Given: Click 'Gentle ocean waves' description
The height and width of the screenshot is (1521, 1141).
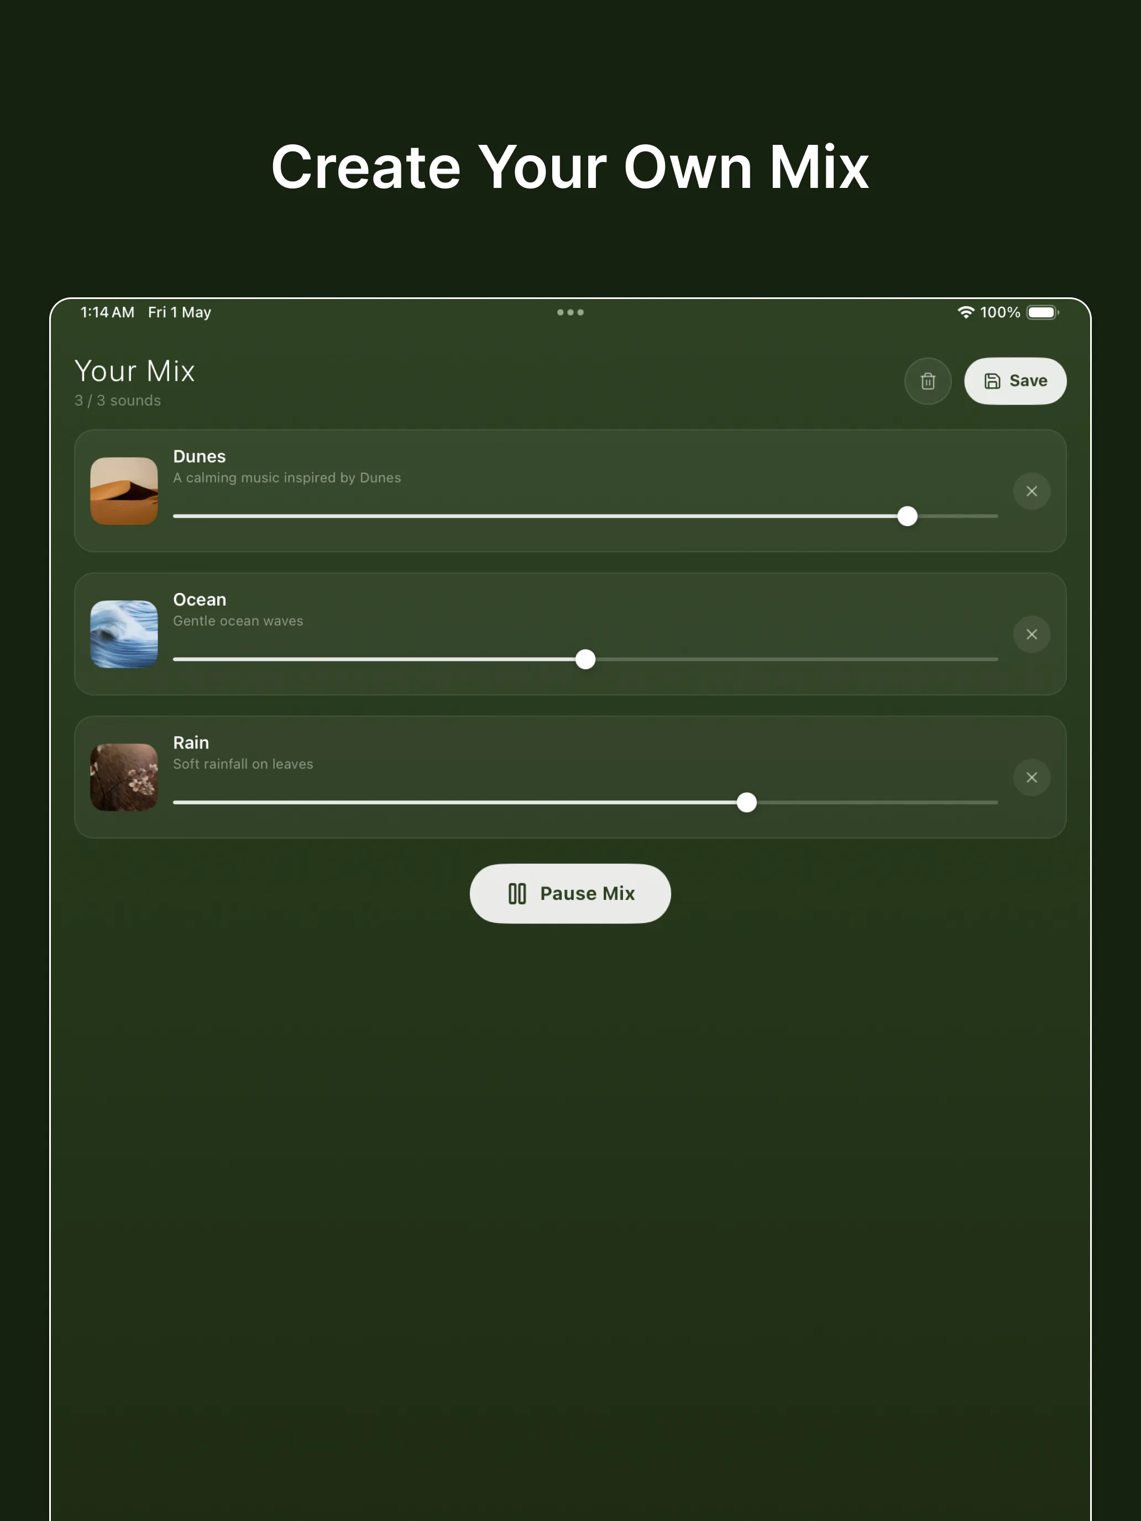Looking at the screenshot, I should click(x=238, y=621).
